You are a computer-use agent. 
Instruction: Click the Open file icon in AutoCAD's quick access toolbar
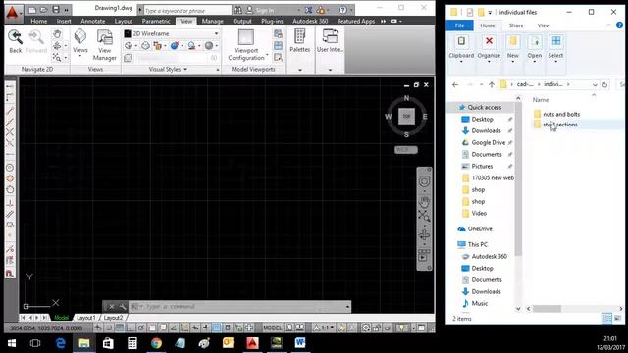tap(43, 10)
